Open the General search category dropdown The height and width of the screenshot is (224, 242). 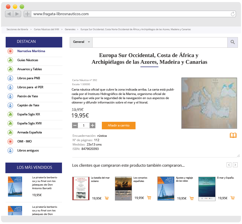pos(81,42)
